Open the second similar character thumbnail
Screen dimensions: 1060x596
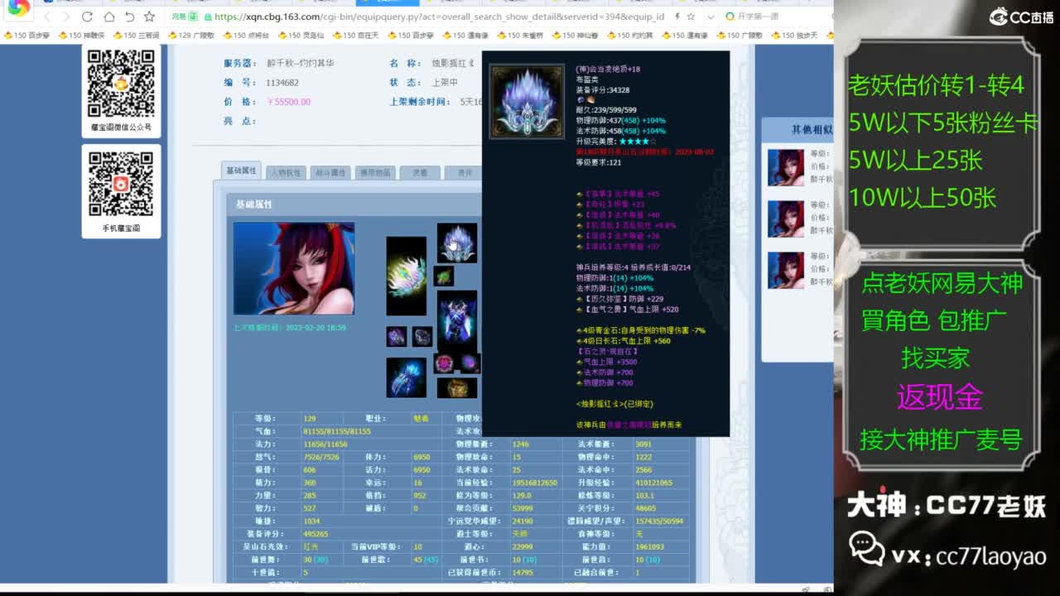click(785, 219)
